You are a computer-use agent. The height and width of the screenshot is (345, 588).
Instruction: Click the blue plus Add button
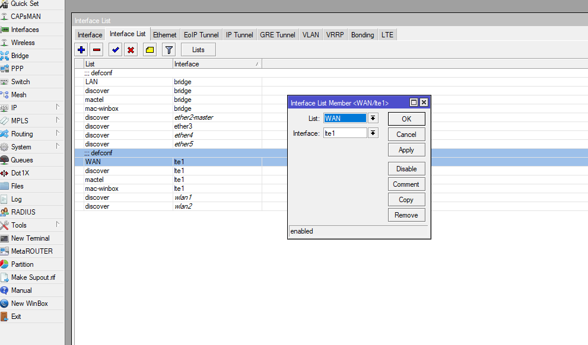tap(81, 50)
